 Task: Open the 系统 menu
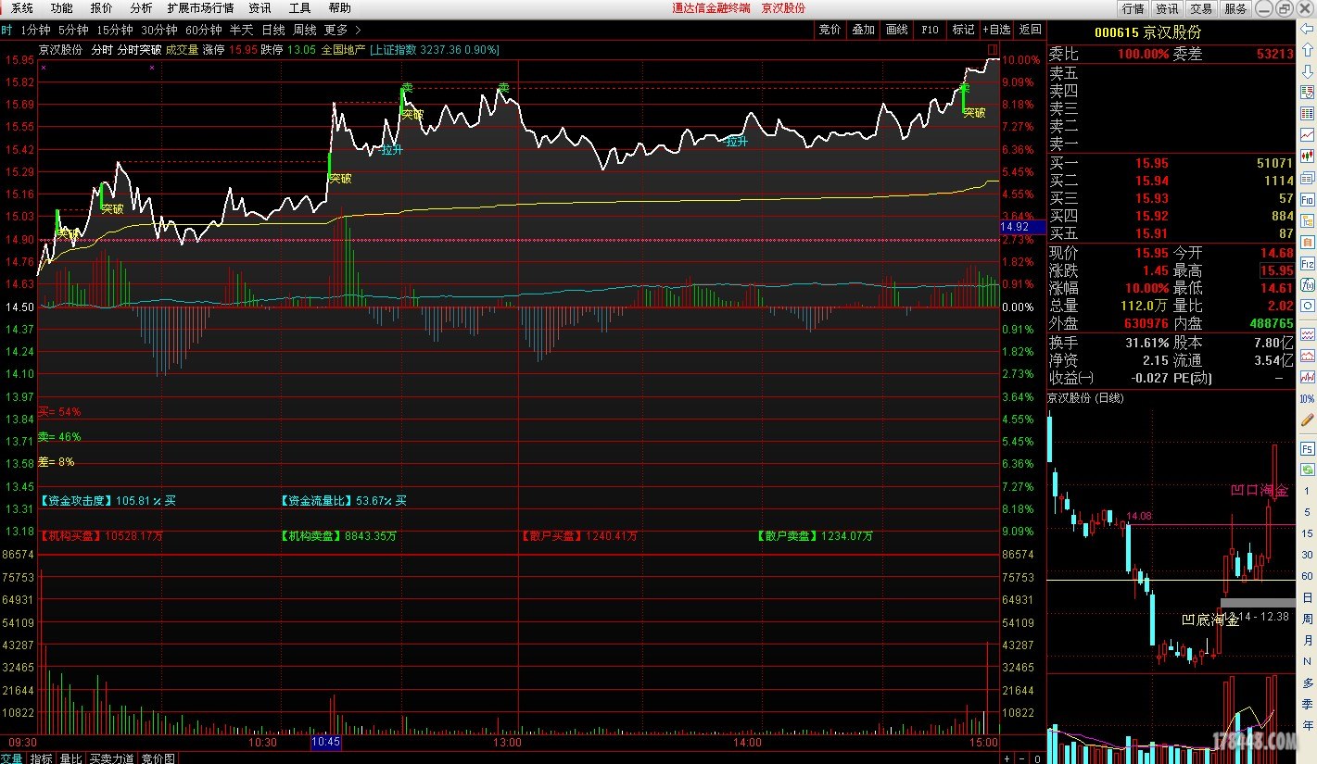pos(22,8)
